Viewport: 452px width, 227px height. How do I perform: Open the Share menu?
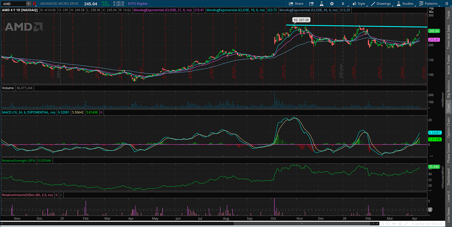click(296, 4)
